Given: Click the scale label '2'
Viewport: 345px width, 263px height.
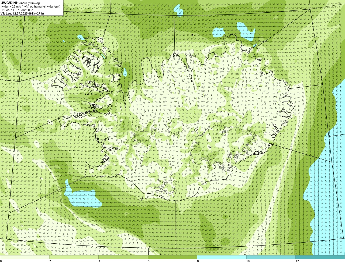Looking at the screenshot, I should (x=50, y=261).
